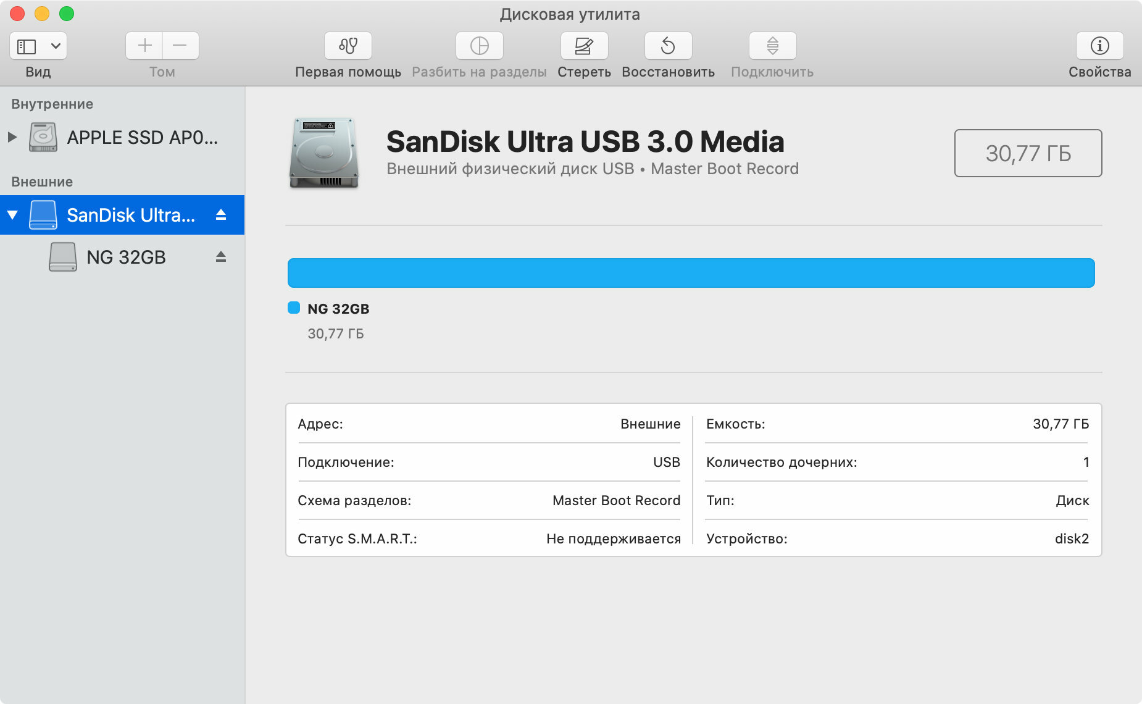Click the USB connection value

(x=667, y=462)
